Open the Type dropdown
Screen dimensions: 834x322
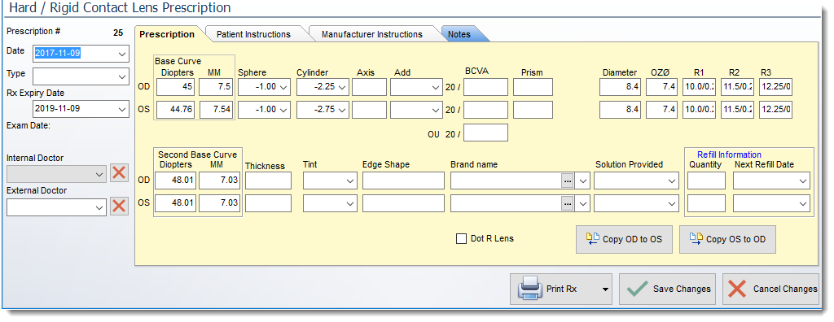[x=122, y=76]
